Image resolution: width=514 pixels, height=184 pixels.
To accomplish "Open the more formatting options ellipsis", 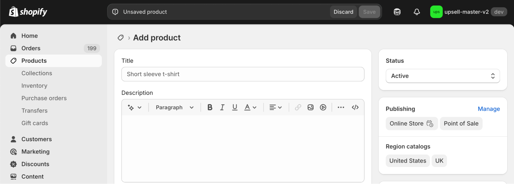I will [x=341, y=107].
